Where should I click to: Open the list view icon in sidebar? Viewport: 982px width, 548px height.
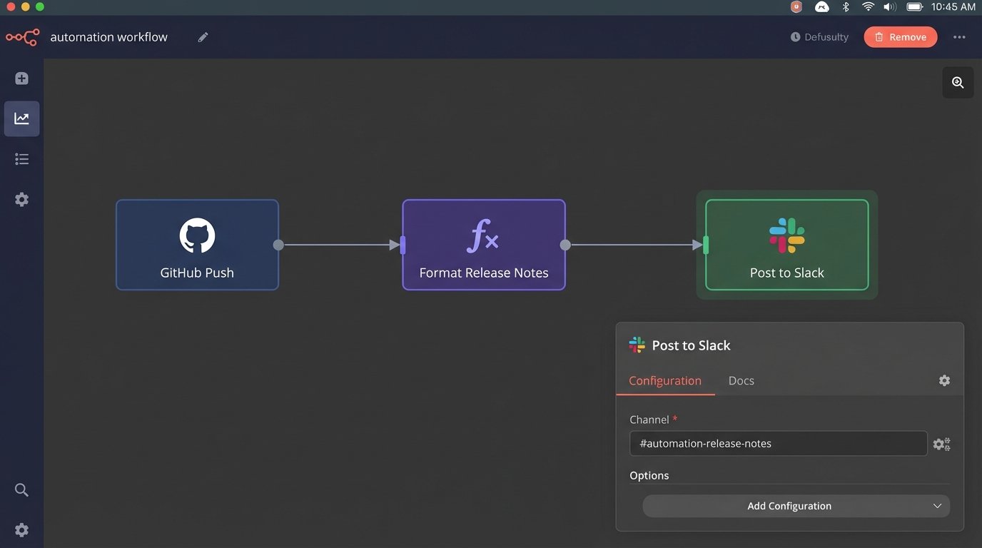[22, 159]
